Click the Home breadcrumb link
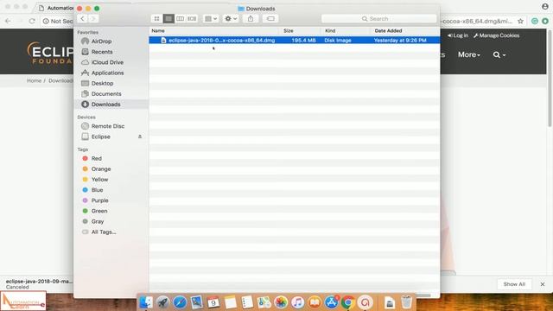This screenshot has width=553, height=311. point(35,80)
